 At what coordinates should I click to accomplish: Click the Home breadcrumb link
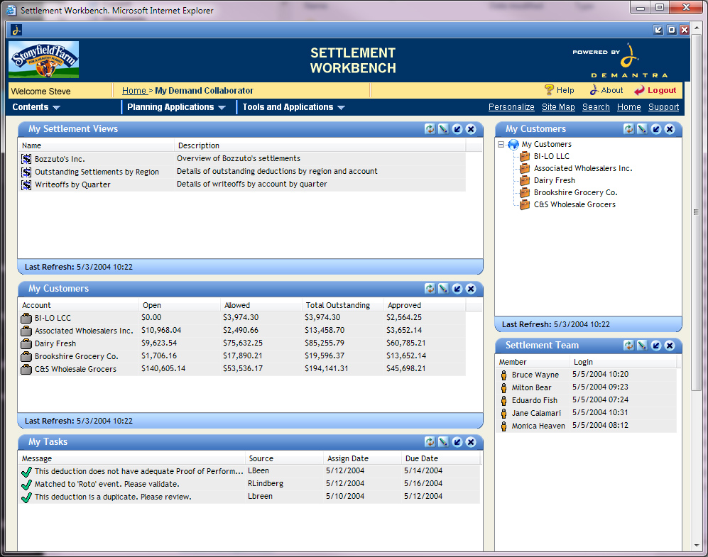tap(134, 91)
